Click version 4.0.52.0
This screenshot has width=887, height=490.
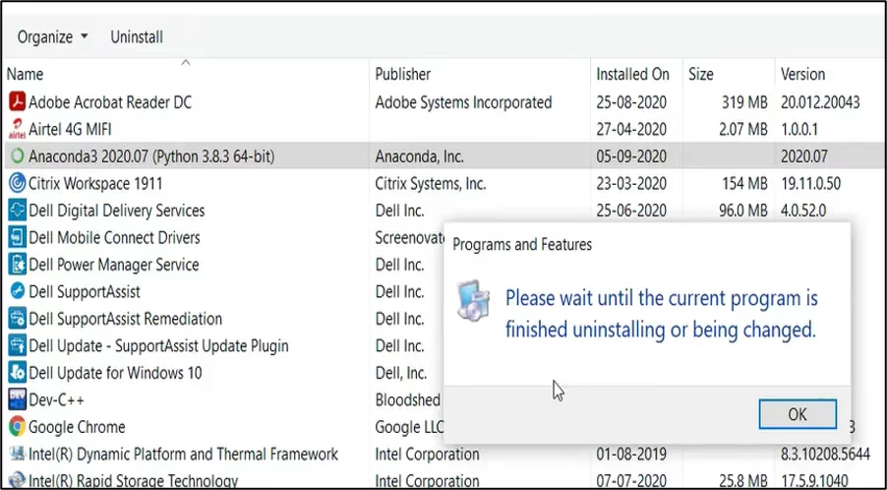[803, 211]
